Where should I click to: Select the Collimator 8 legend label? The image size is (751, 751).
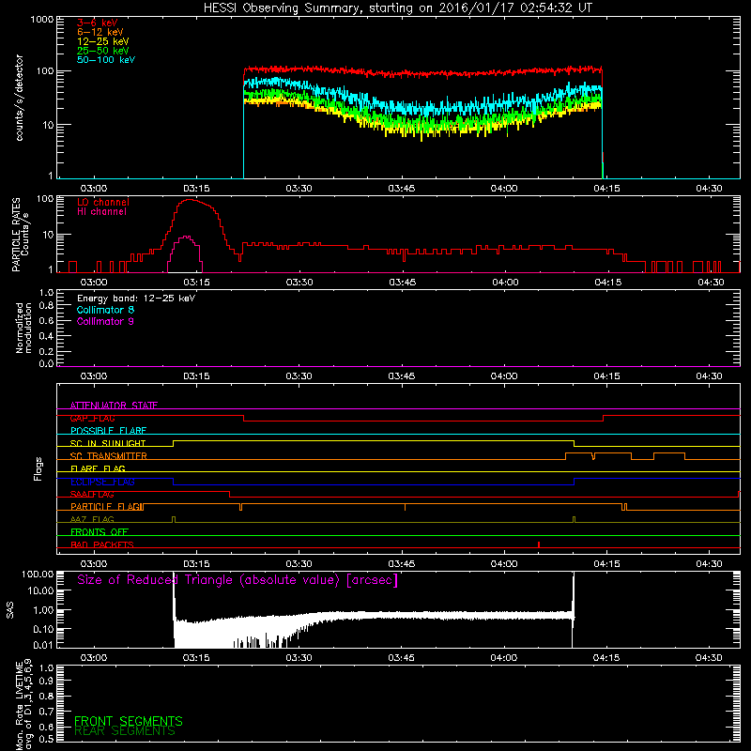(105, 310)
